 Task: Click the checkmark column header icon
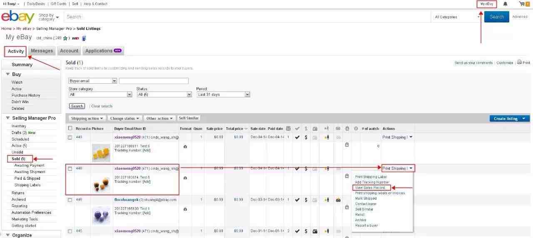coord(297,129)
